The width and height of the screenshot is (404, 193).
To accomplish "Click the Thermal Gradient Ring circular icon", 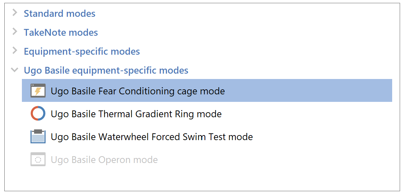I will pos(38,114).
